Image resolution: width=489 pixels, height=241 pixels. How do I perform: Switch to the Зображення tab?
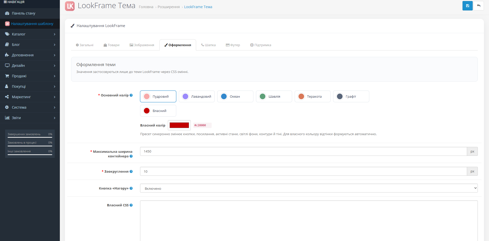142,45
